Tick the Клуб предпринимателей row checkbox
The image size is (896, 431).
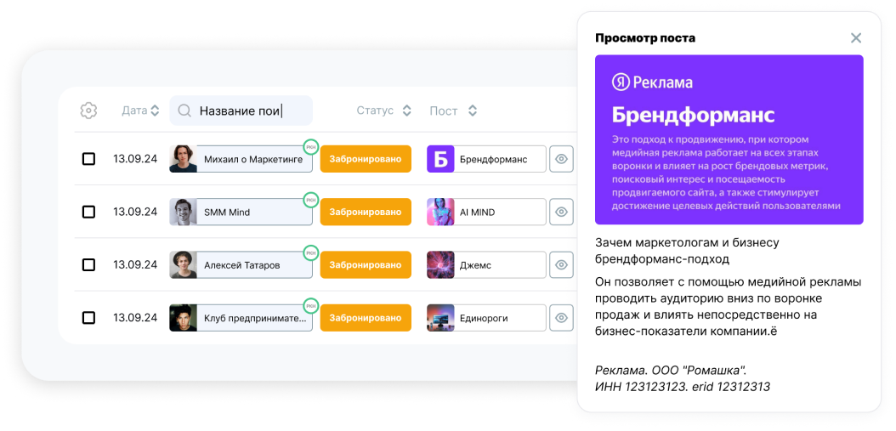pos(88,317)
